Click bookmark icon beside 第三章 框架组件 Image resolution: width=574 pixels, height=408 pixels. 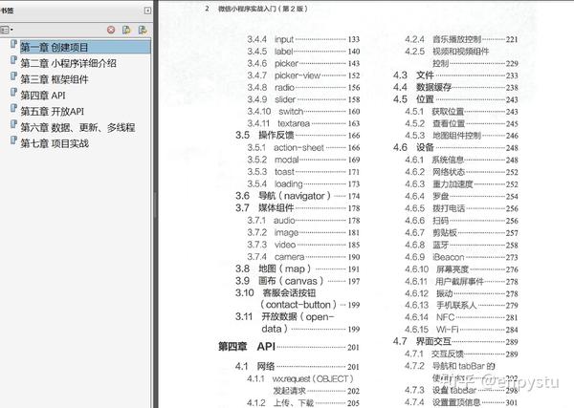pos(13,76)
